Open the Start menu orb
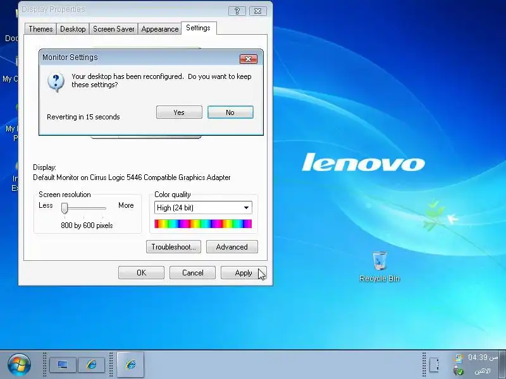Screen dimensions: 506x379 (19, 364)
